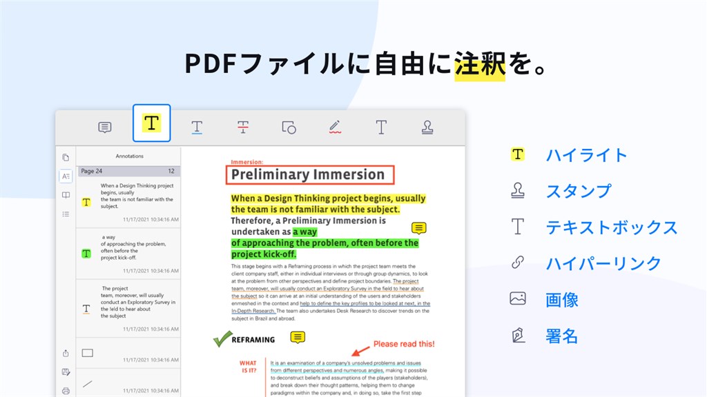Click the Annotations panel title

(129, 156)
